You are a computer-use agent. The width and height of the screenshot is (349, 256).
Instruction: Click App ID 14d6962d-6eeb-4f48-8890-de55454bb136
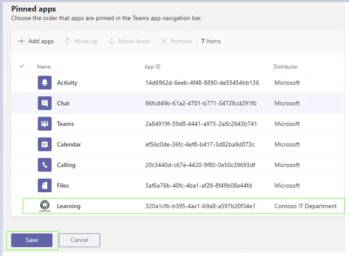[x=202, y=83]
